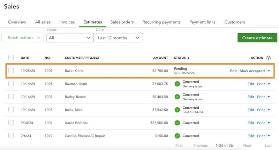This screenshot has height=150, width=279.
Task: Open the Sales orders tab
Action: [x=122, y=22]
